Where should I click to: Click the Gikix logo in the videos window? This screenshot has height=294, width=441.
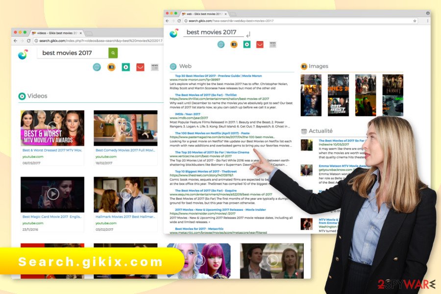pyautogui.click(x=23, y=54)
